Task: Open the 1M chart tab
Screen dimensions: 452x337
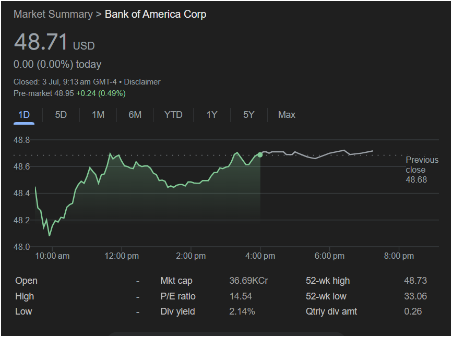Action: coord(98,115)
